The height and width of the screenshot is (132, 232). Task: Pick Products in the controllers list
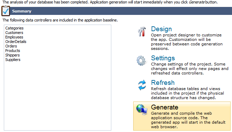[13, 51]
